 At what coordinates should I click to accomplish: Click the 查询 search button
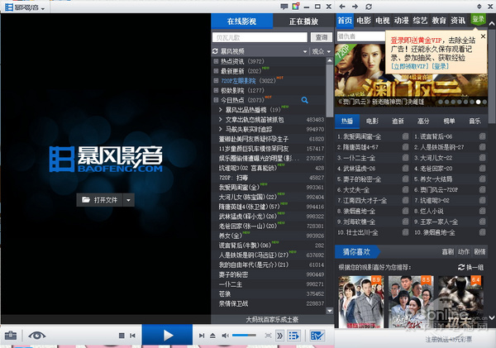click(322, 37)
